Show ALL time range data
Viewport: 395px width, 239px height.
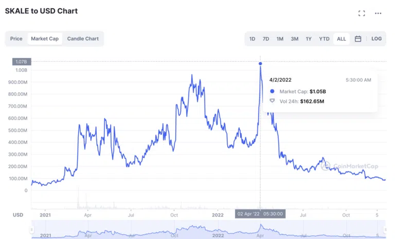pos(342,39)
